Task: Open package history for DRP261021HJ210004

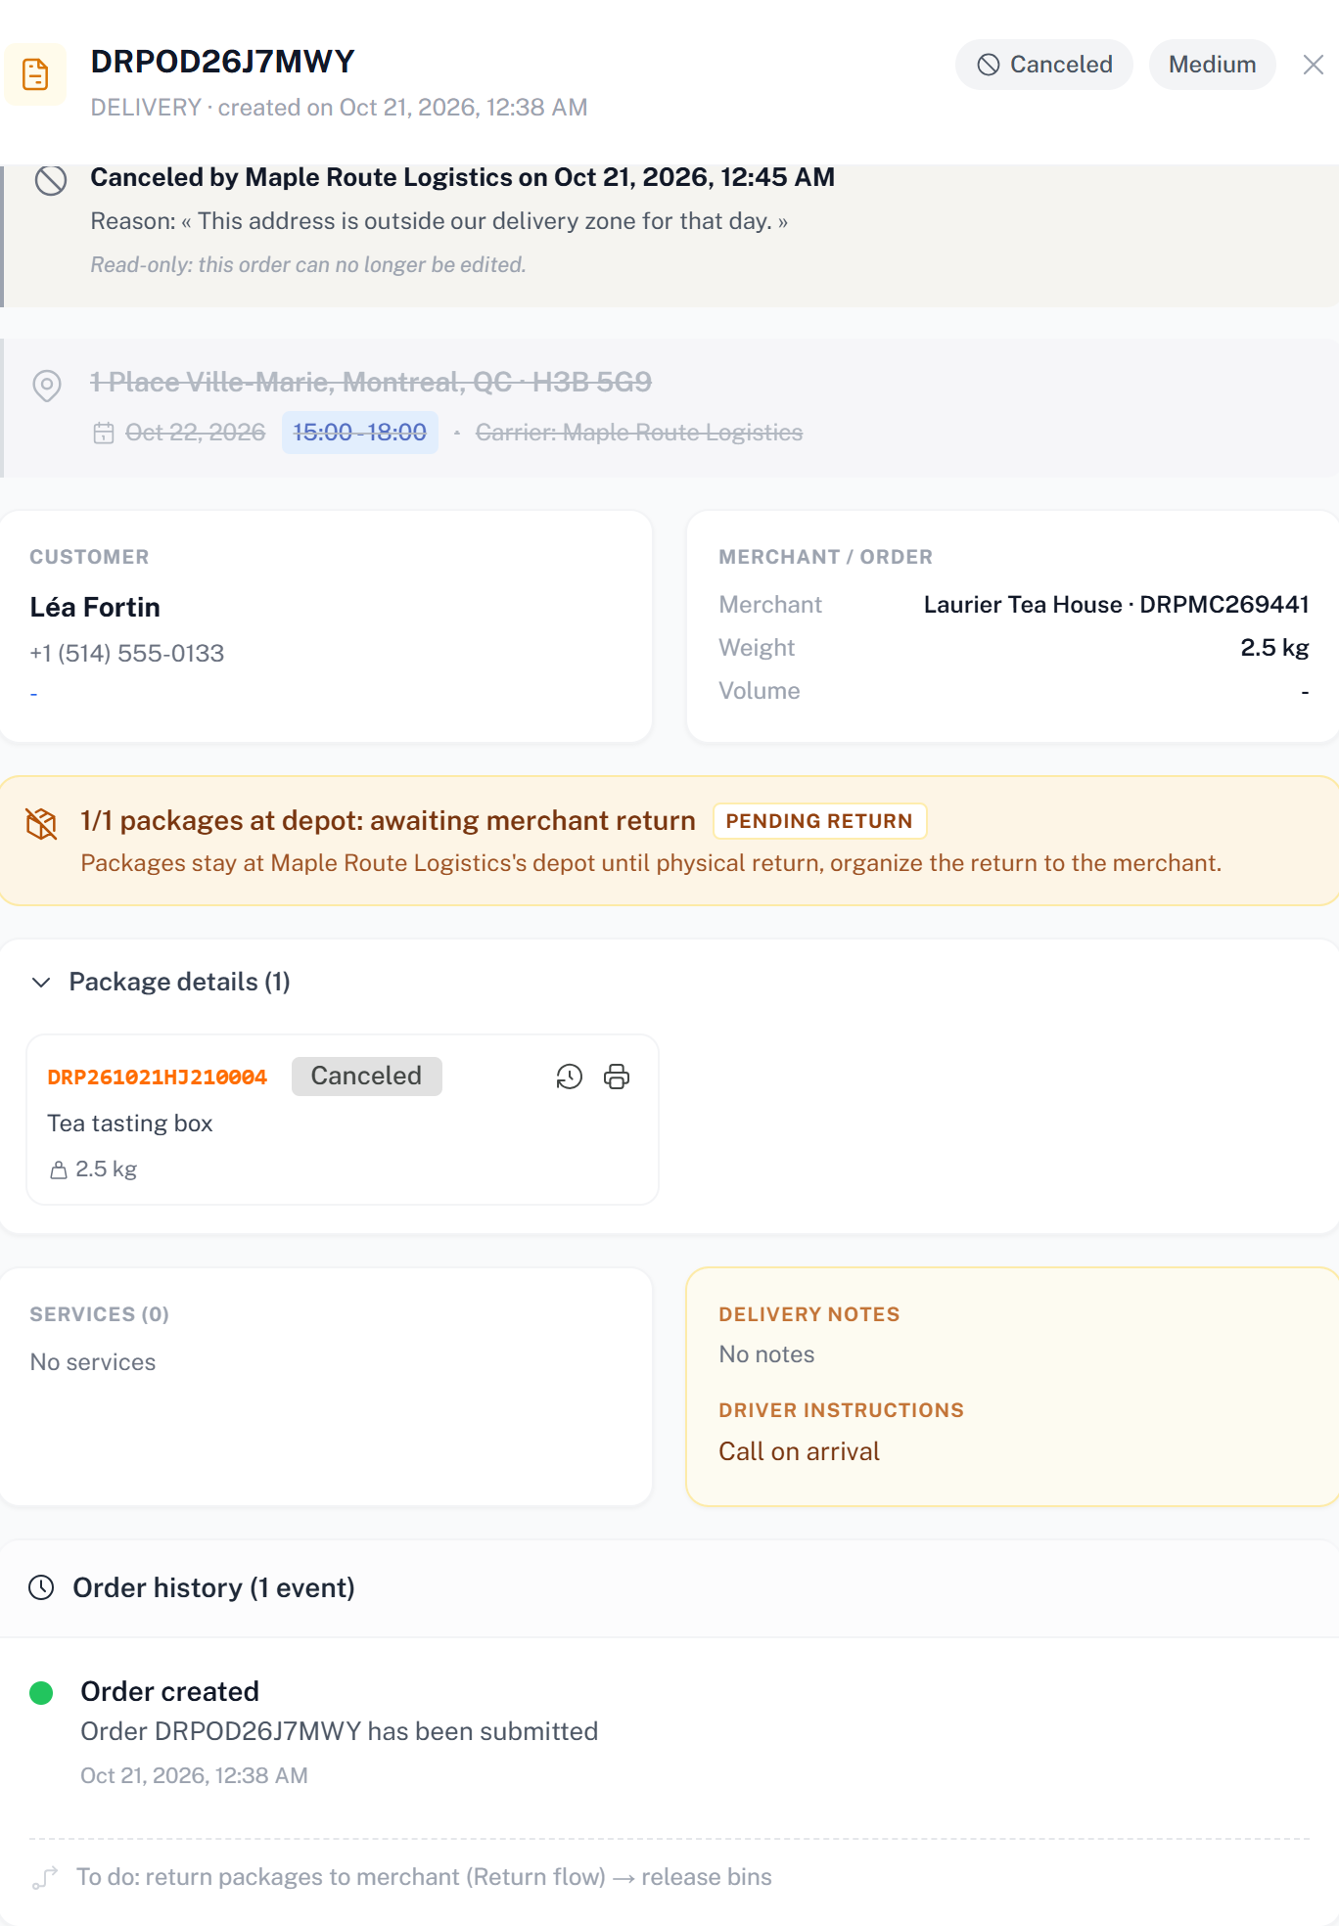Action: tap(570, 1077)
